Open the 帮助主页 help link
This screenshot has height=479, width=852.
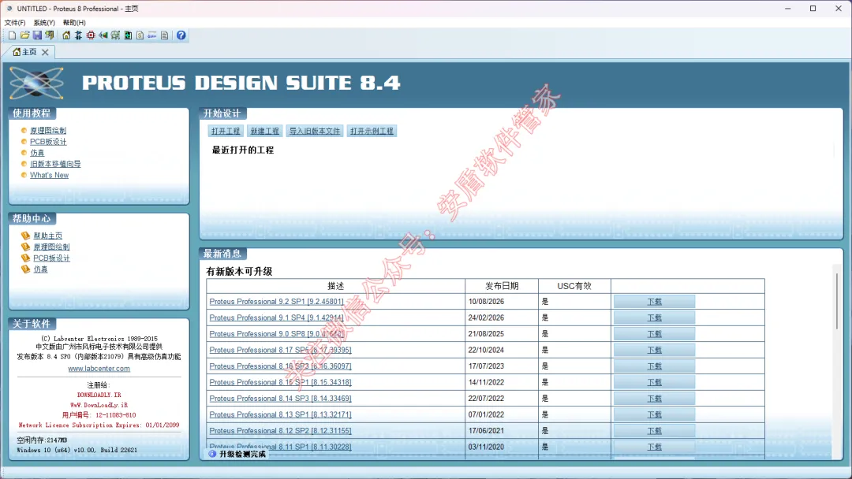pos(48,236)
